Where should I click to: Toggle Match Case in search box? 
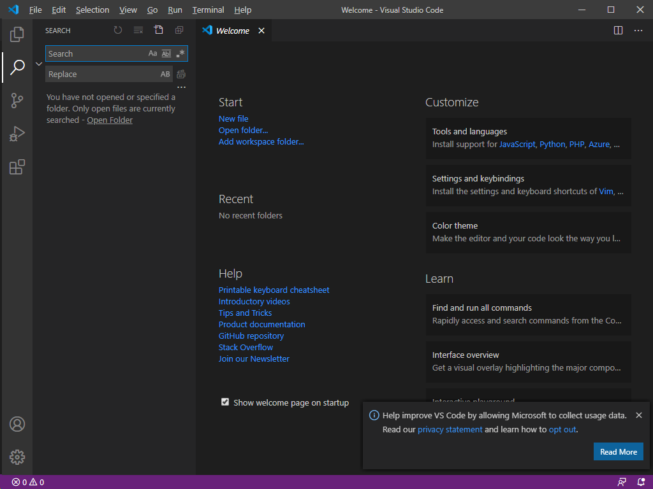coord(152,53)
